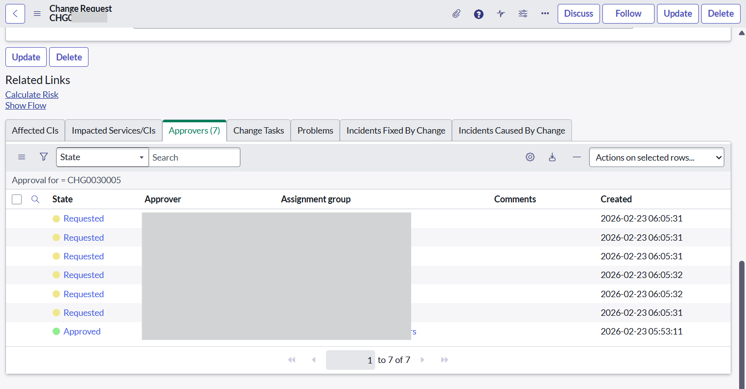Open the Show Flow link
The image size is (746, 389).
click(26, 106)
